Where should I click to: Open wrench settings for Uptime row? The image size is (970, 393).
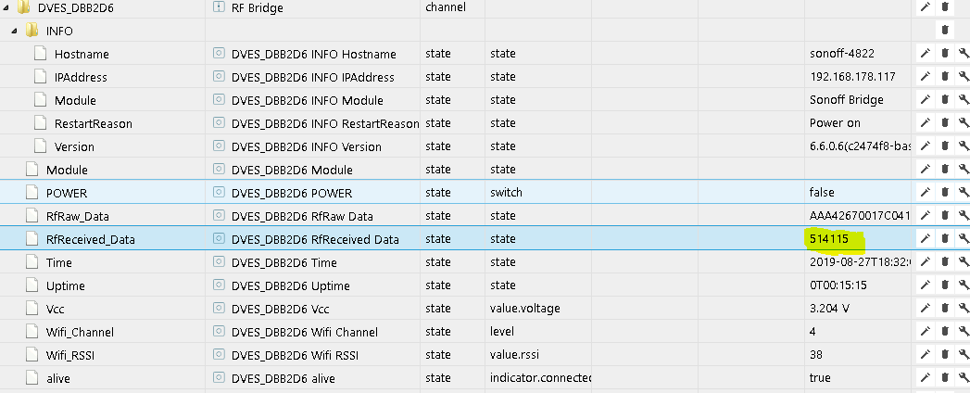[x=964, y=285]
